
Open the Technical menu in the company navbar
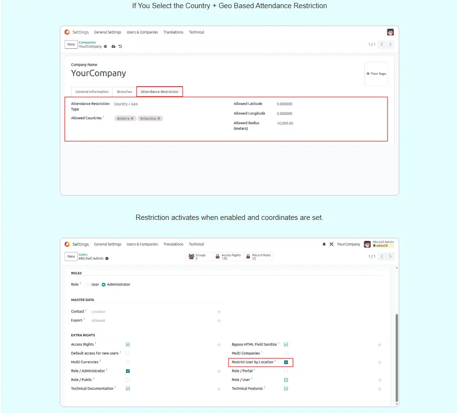(x=196, y=32)
